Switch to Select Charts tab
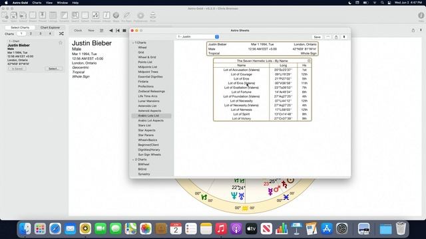 [20, 28]
